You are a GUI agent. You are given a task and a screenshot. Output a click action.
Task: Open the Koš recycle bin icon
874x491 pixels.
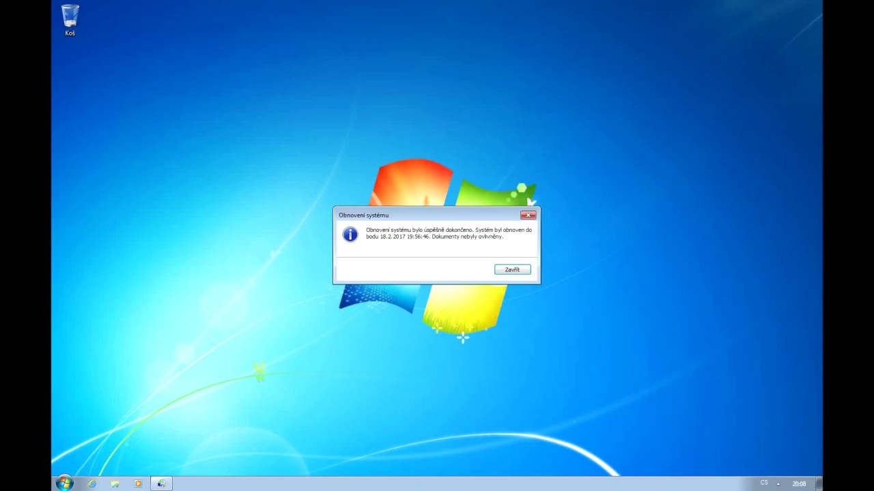coord(70,20)
